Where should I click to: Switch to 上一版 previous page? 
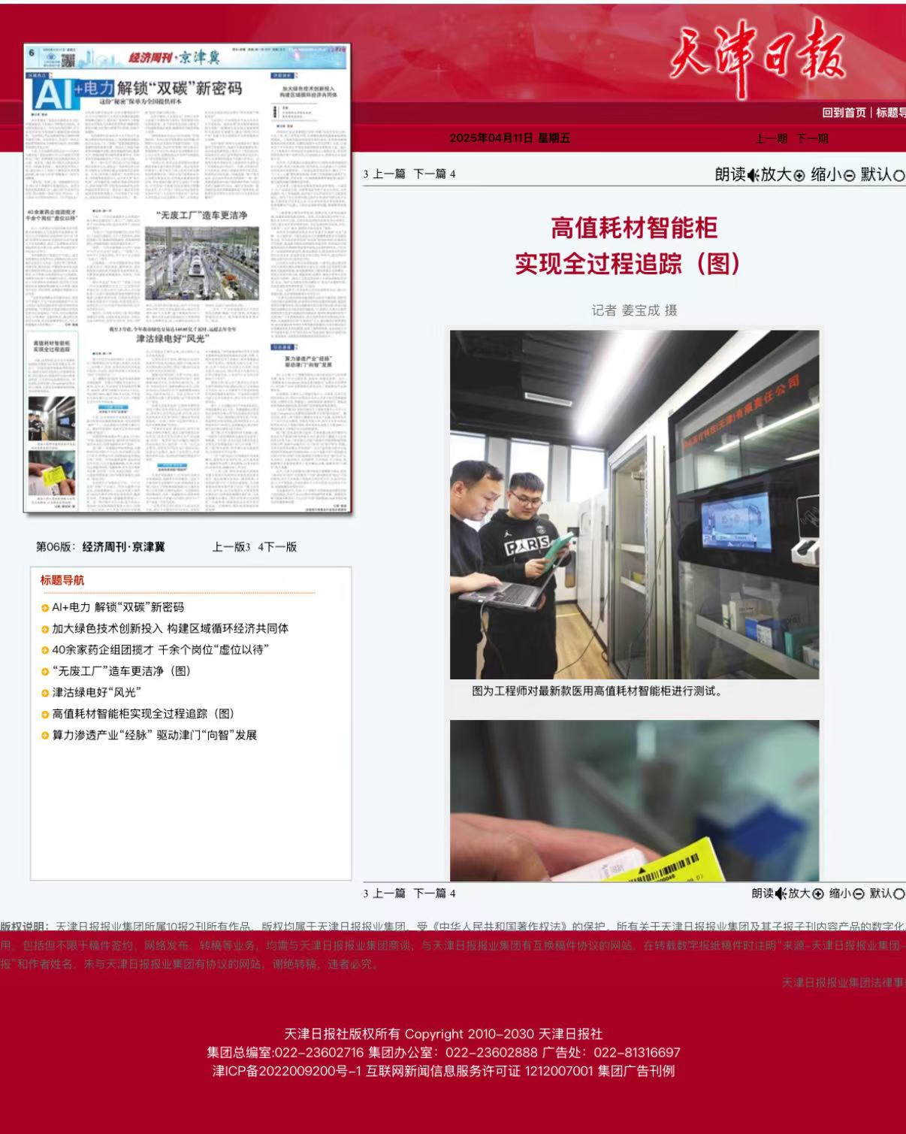tap(228, 547)
